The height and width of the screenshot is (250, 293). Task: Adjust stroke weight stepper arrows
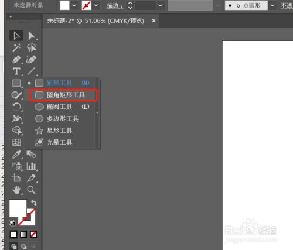[130, 5]
